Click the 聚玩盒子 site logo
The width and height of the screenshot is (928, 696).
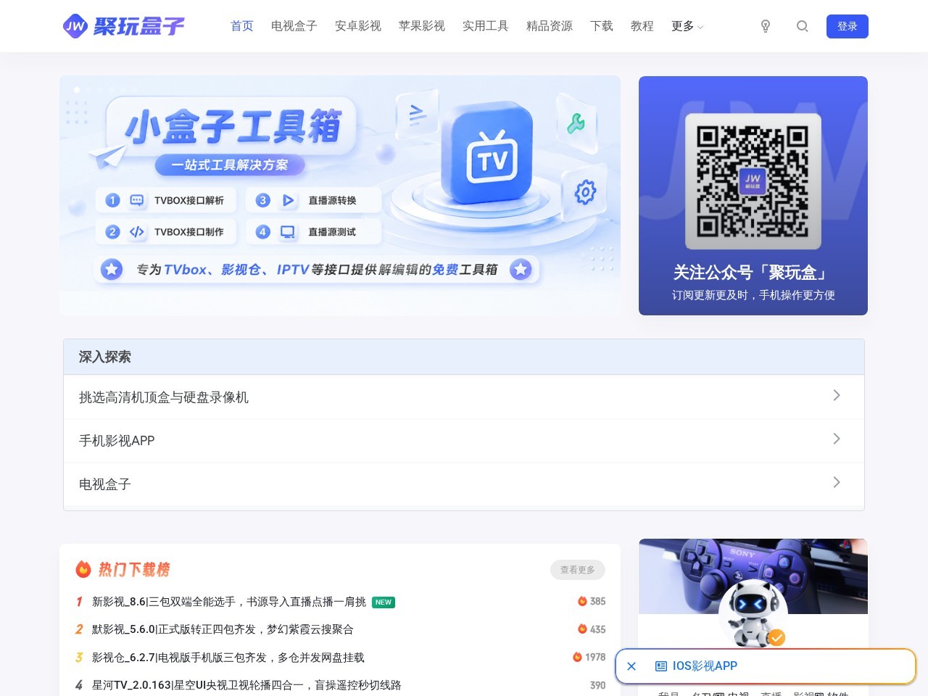[x=124, y=26]
